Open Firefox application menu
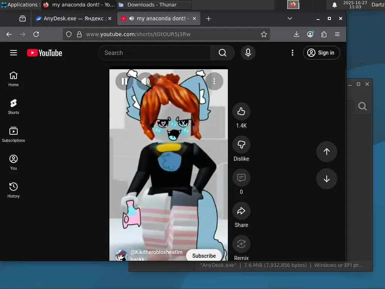 tap(337, 34)
